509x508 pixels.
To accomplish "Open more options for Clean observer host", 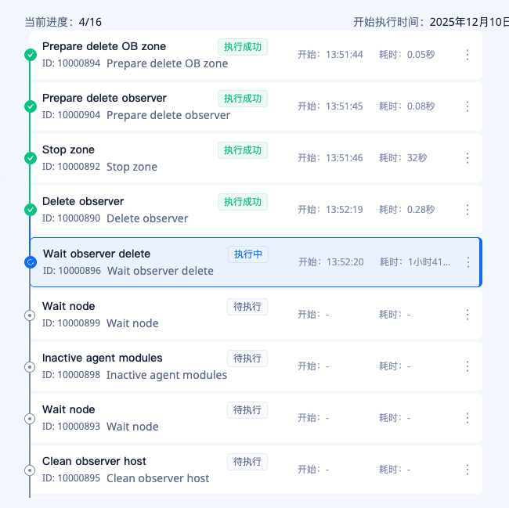I will click(x=467, y=470).
